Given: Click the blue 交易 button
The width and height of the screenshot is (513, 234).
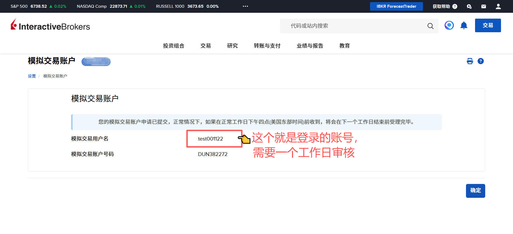Looking at the screenshot, I should point(488,26).
